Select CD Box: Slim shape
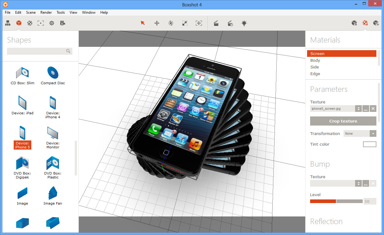 (x=22, y=76)
